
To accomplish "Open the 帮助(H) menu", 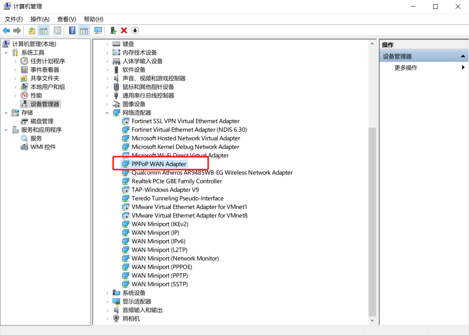I will pos(93,19).
